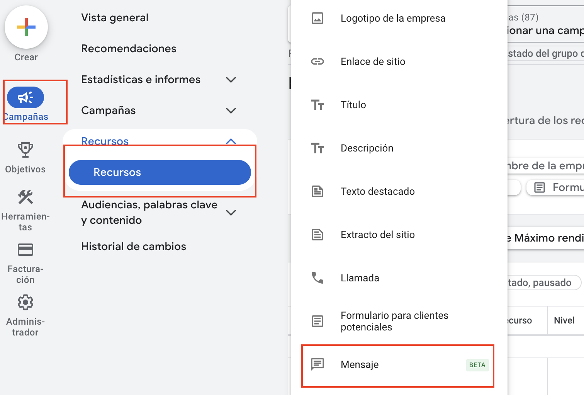
Task: Select the Descripción asset option
Action: pyautogui.click(x=367, y=148)
